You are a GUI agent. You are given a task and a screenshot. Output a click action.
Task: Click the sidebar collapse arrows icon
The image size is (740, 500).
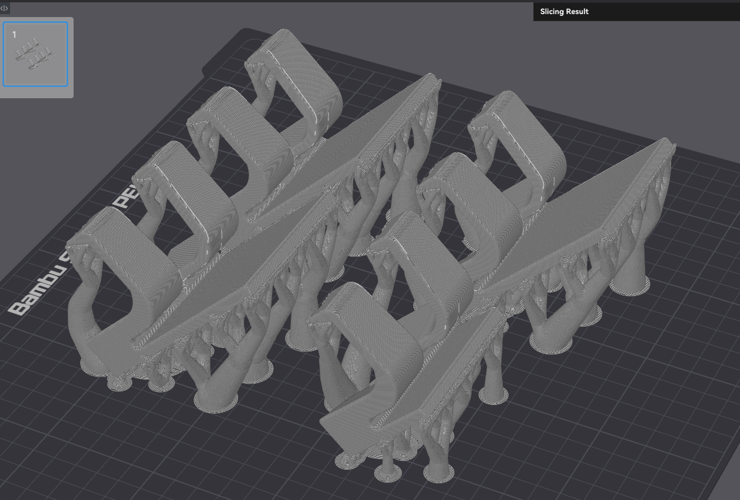tap(5, 8)
